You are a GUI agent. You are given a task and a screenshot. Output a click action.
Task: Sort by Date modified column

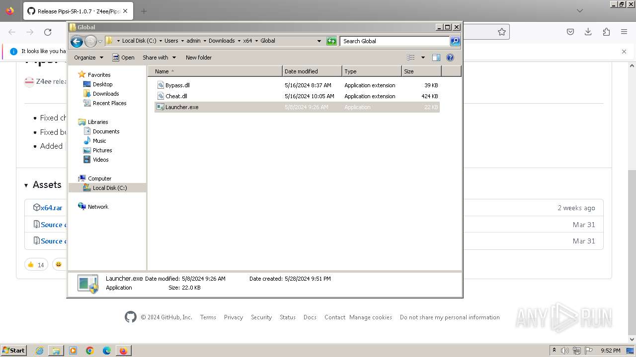click(312, 71)
